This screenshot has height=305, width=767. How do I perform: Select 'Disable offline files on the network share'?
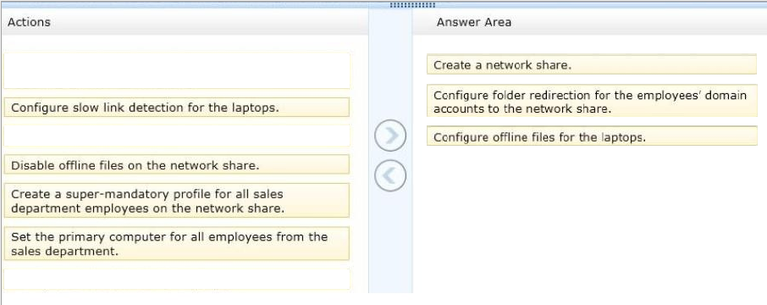tap(177, 164)
